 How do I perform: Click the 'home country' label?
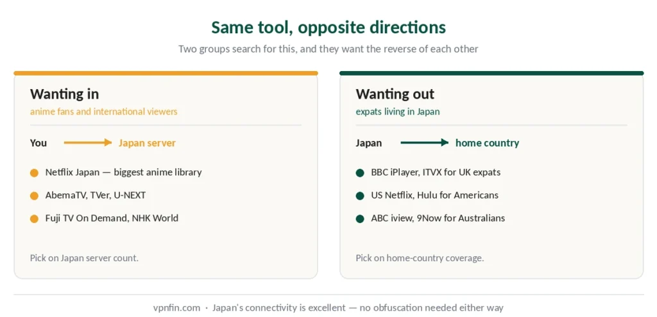point(488,143)
